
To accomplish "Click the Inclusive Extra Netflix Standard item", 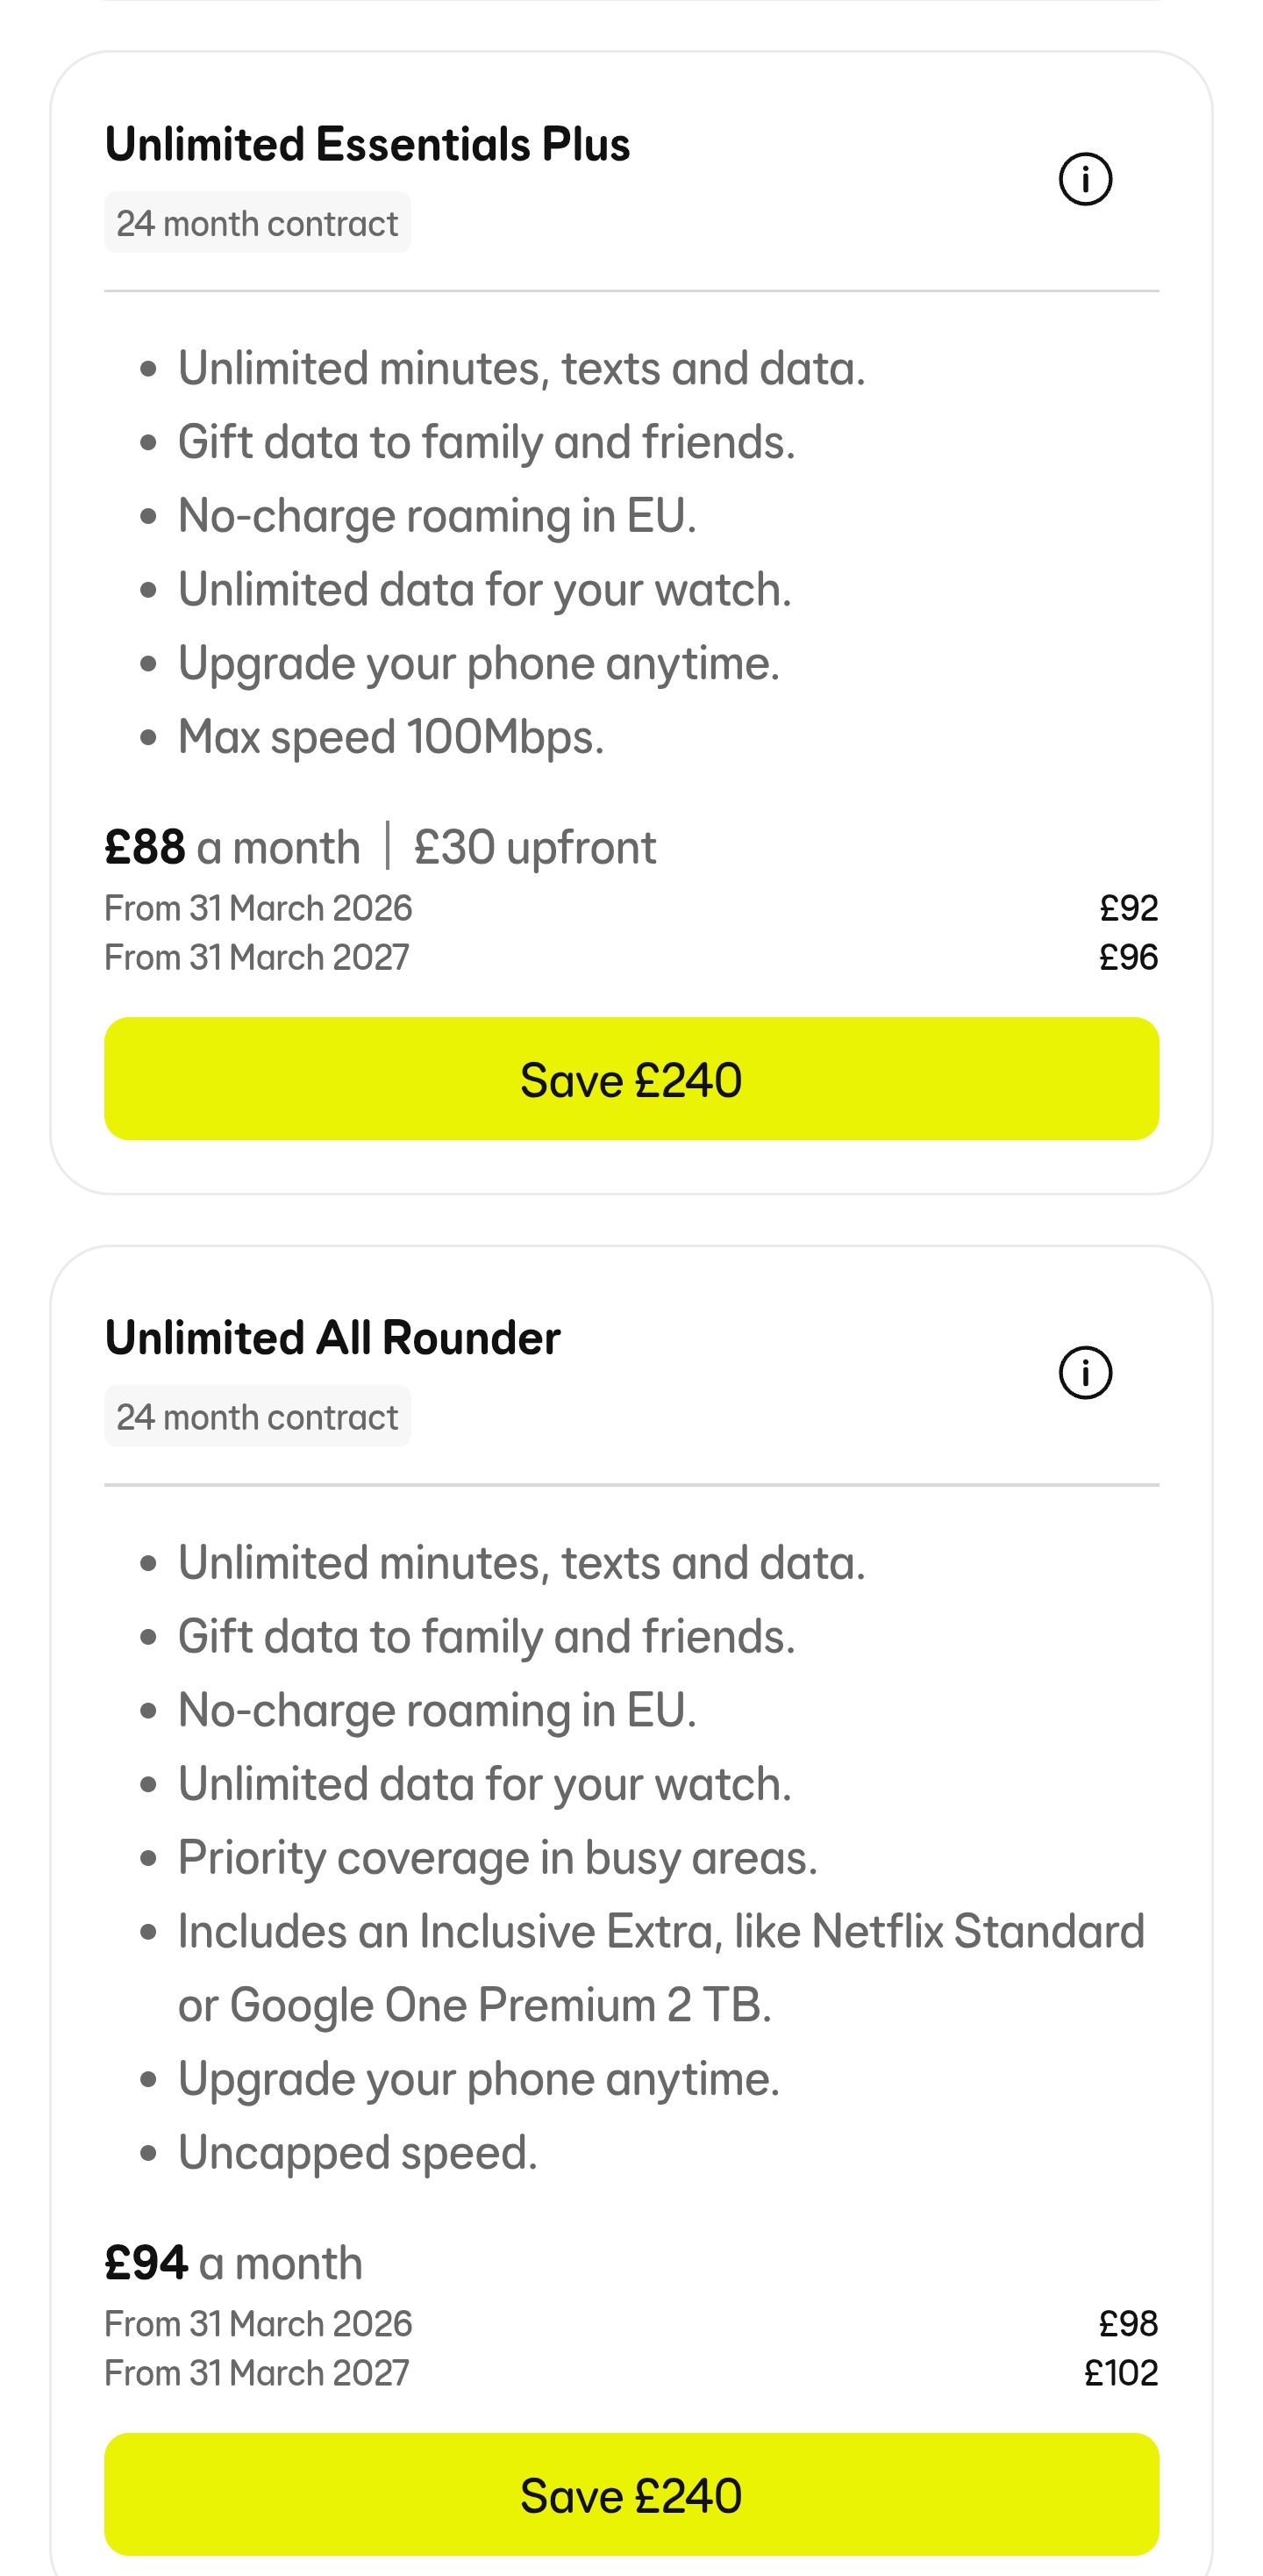I will [x=660, y=1932].
